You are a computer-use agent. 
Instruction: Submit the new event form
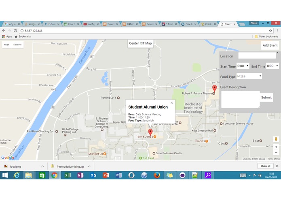[x=266, y=98]
